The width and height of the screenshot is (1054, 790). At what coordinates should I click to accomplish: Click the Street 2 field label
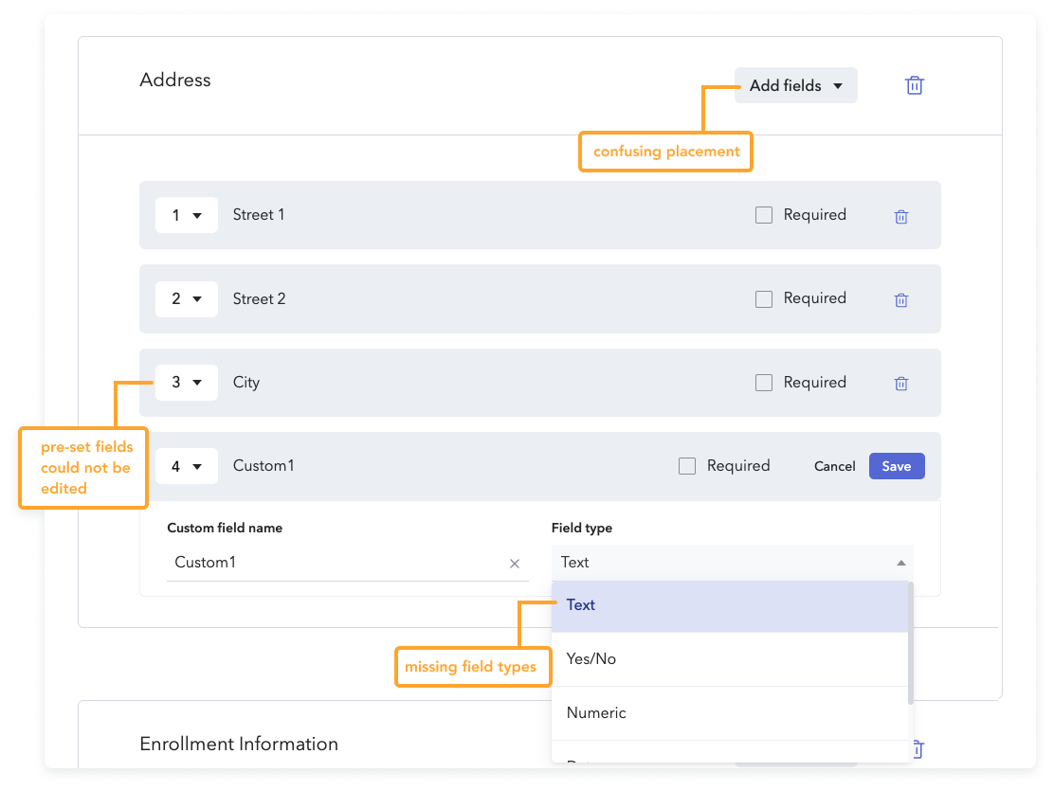pos(260,299)
